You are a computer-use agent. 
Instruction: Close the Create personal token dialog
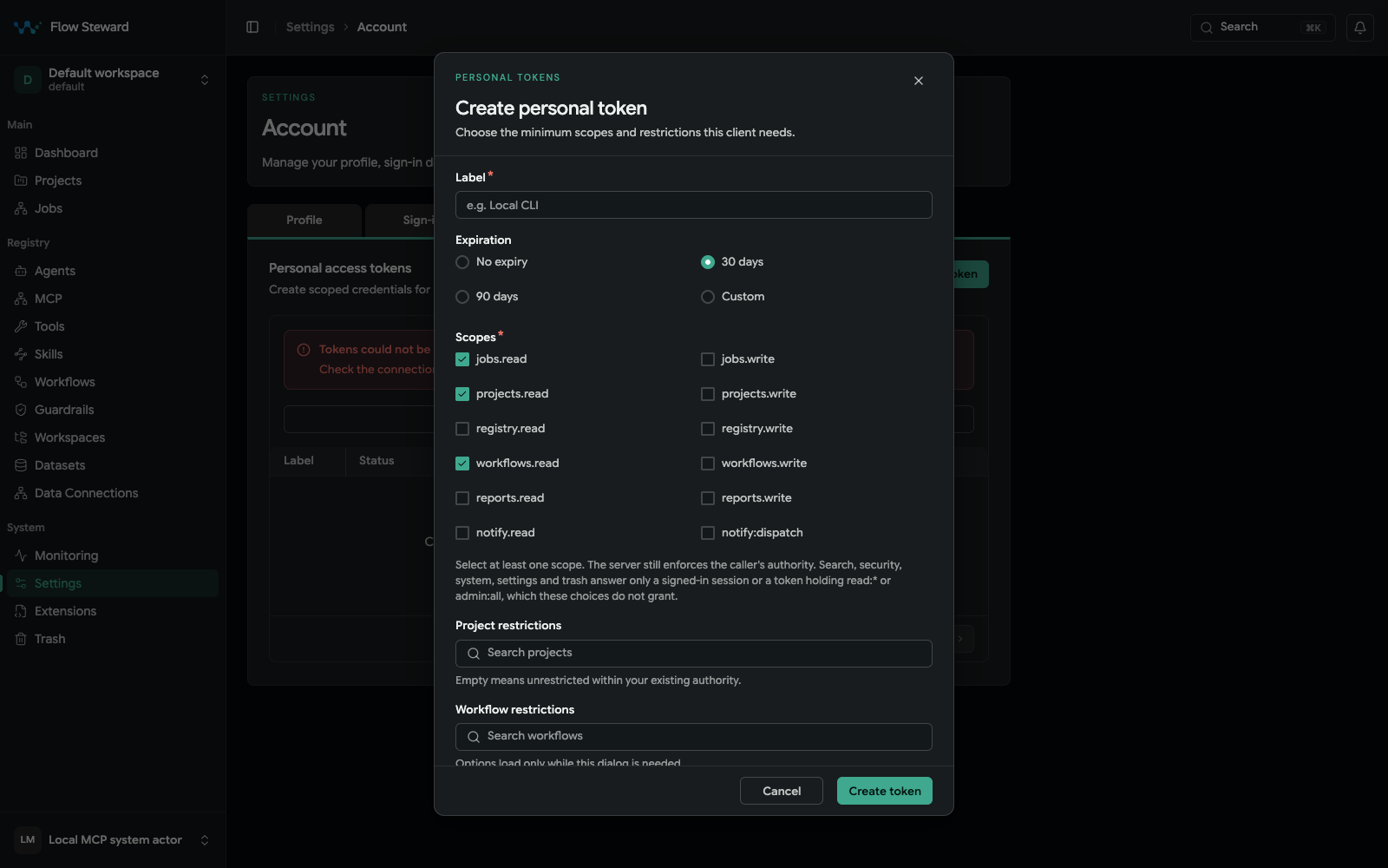click(x=919, y=81)
